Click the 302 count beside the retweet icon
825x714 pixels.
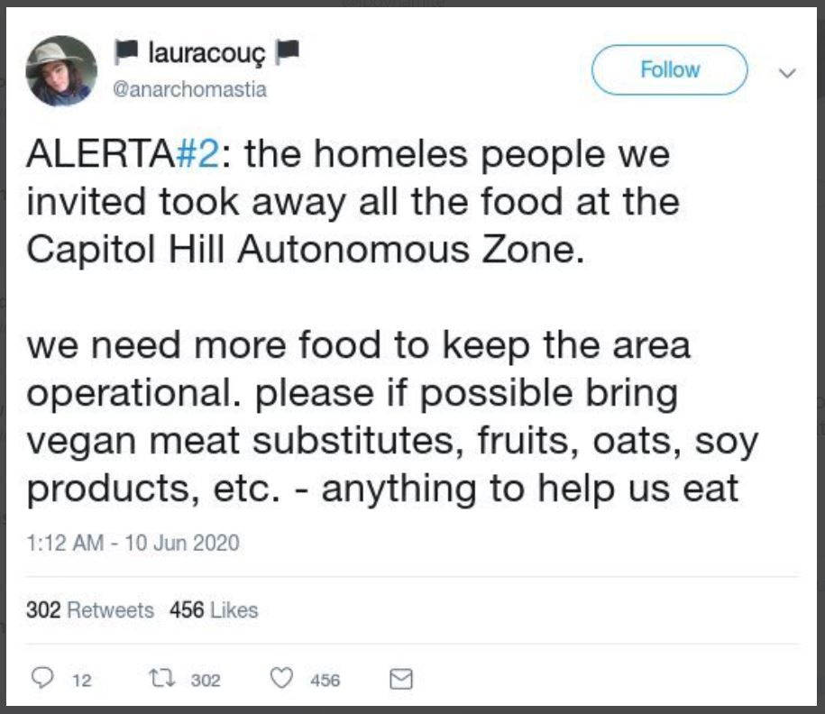pyautogui.click(x=206, y=681)
